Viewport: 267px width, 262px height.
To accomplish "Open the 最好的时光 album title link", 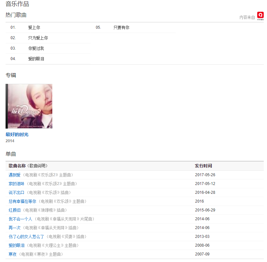I will pyautogui.click(x=17, y=134).
